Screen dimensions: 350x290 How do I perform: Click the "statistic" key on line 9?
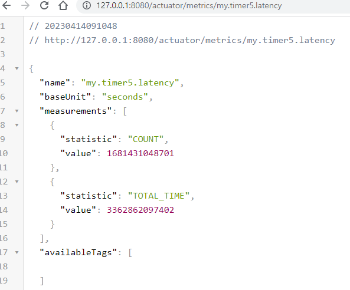(x=89, y=139)
